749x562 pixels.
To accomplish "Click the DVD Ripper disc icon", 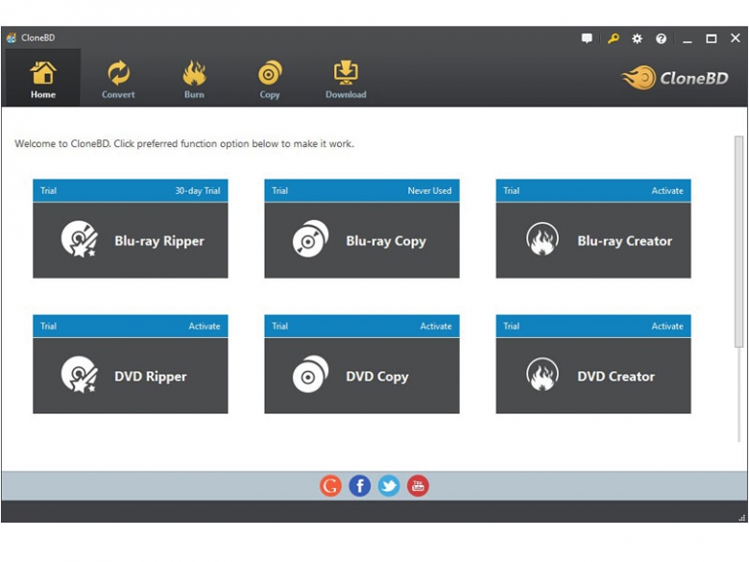I will [79, 376].
